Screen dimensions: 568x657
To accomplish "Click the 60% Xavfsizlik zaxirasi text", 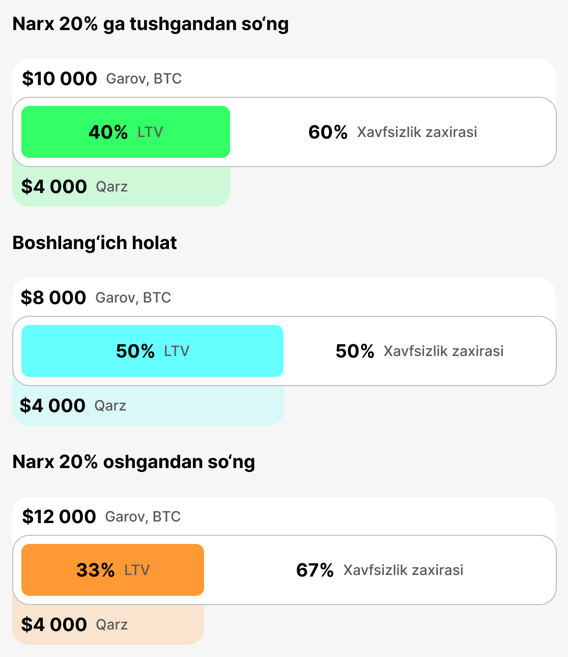I will pos(392,132).
